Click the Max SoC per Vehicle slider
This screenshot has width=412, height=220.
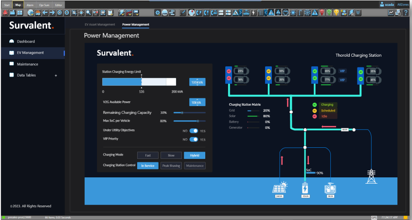[189, 121]
